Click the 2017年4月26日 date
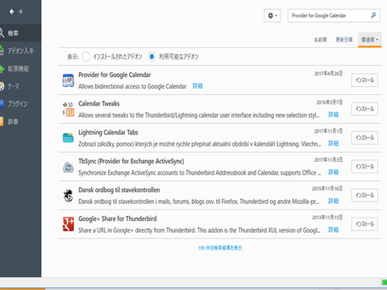The height and width of the screenshot is (290, 387). (x=328, y=73)
